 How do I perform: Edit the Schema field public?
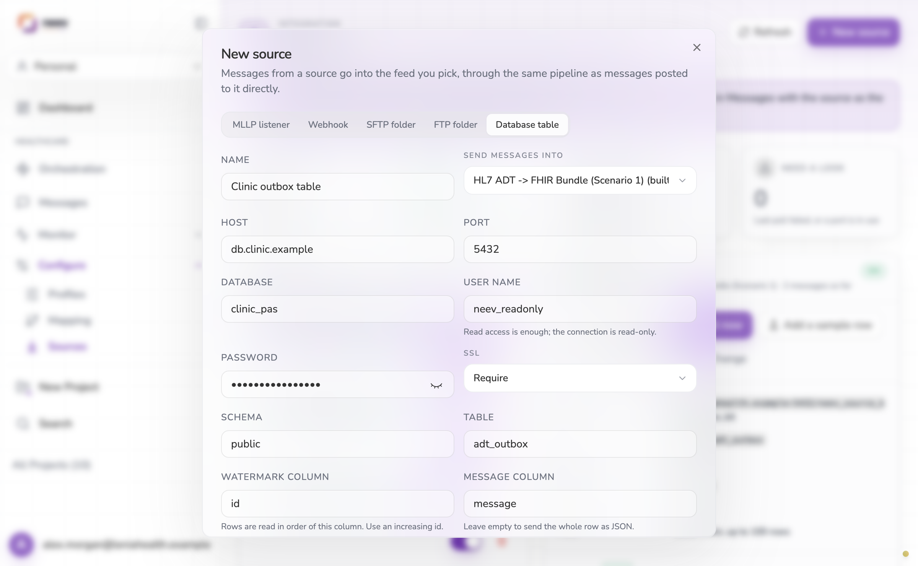337,444
